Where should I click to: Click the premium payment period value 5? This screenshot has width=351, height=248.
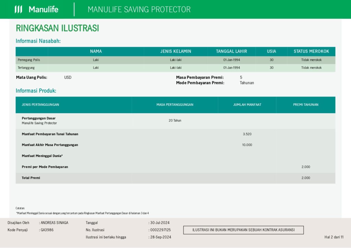pos(241,77)
